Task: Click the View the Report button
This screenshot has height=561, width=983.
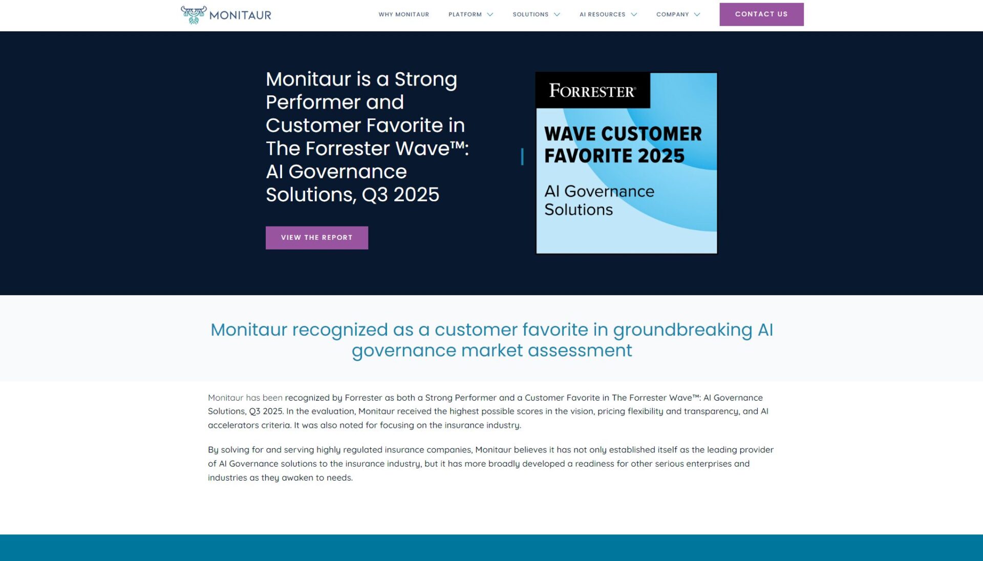Action: pos(316,238)
